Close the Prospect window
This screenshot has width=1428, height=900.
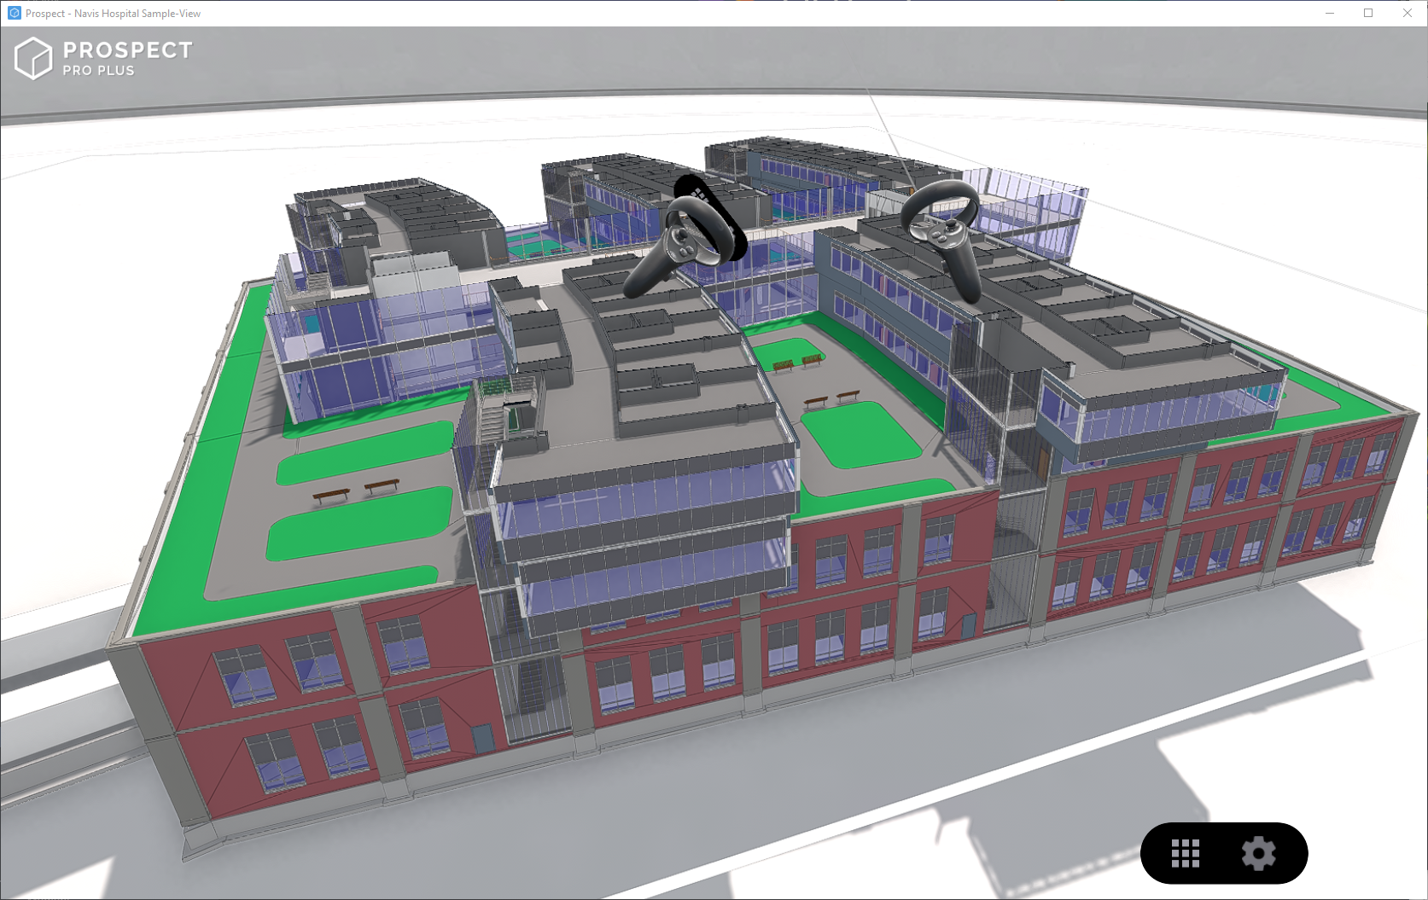tap(1408, 13)
